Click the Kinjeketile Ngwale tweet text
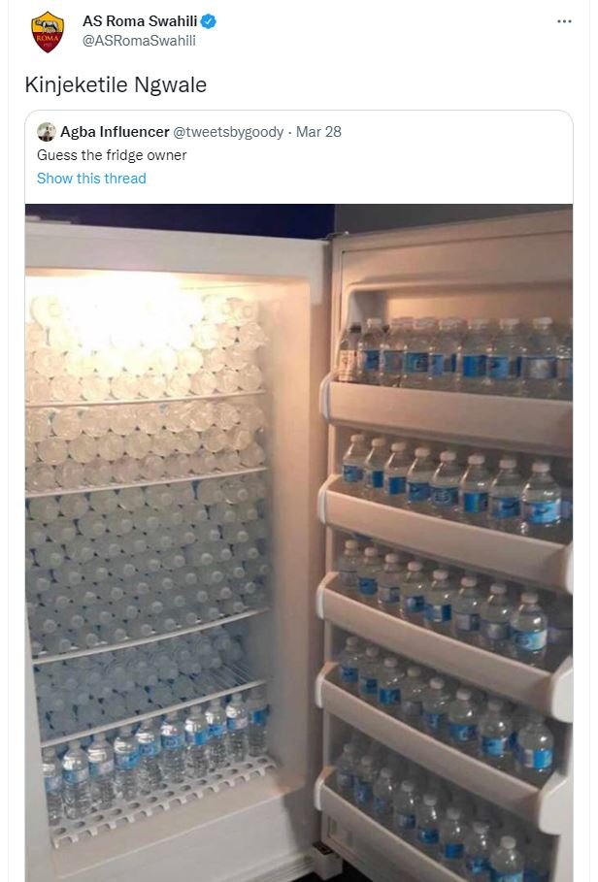Screen dimensions: 598x882 [x=116, y=85]
